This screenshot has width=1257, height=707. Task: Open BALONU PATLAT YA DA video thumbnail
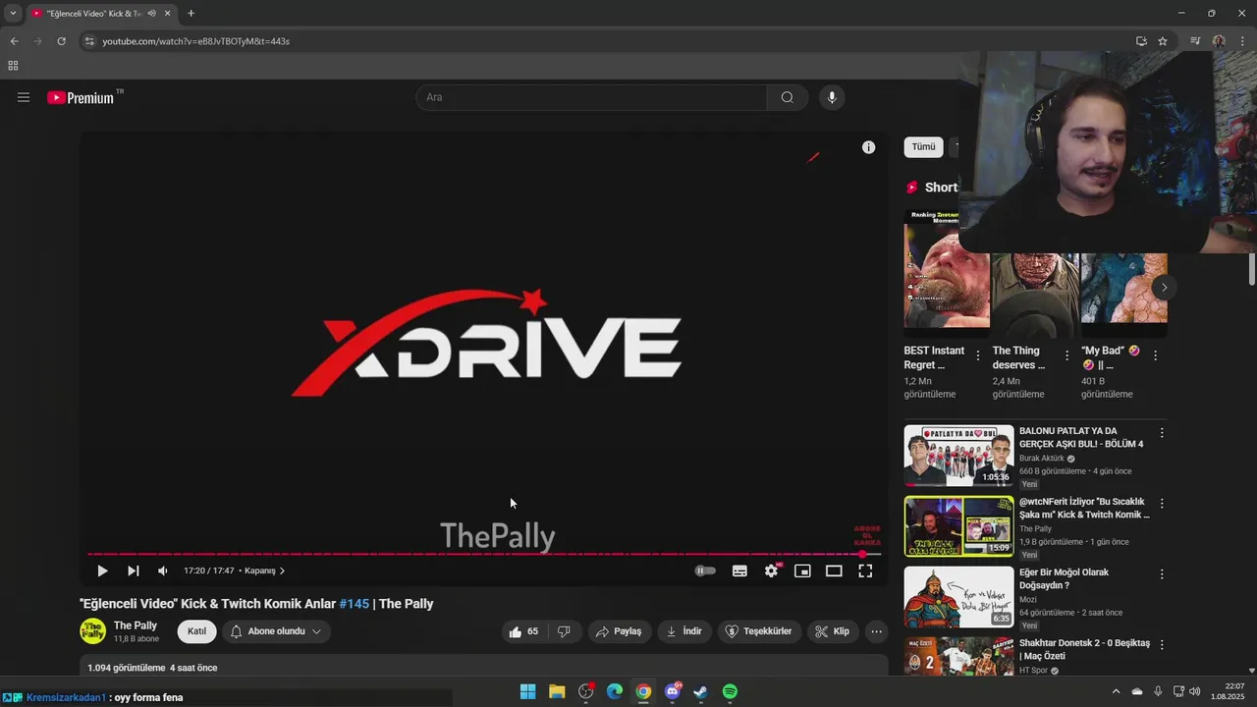pyautogui.click(x=958, y=456)
